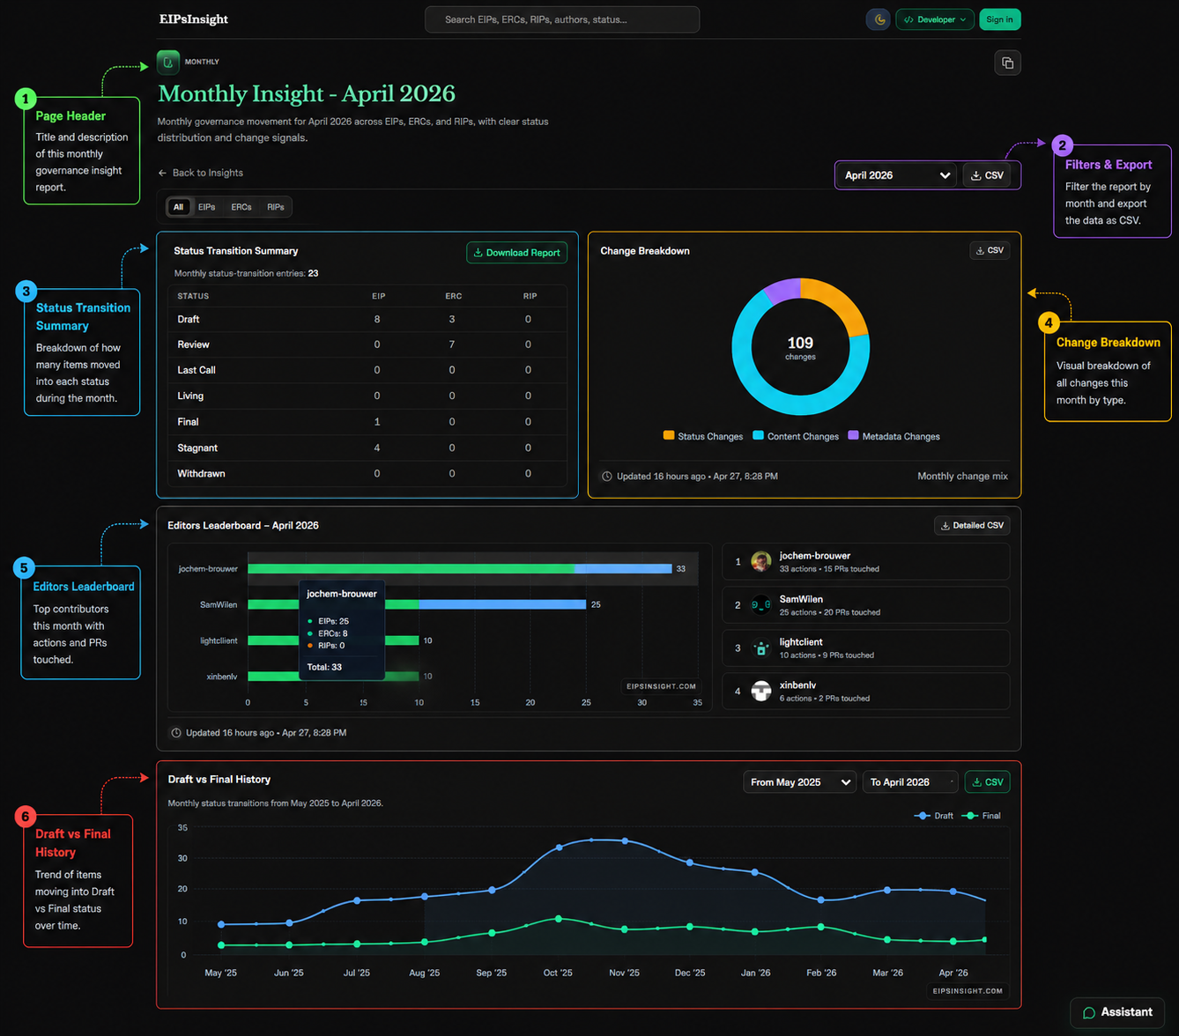1179x1036 pixels.
Task: Toggle Final series in chart legend
Action: coord(982,816)
